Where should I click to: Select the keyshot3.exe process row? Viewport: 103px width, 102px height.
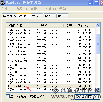click(50, 86)
